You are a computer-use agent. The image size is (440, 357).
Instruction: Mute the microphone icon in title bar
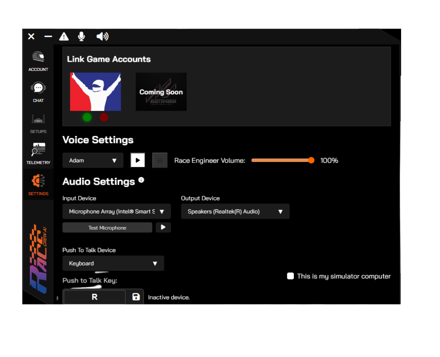pos(82,36)
